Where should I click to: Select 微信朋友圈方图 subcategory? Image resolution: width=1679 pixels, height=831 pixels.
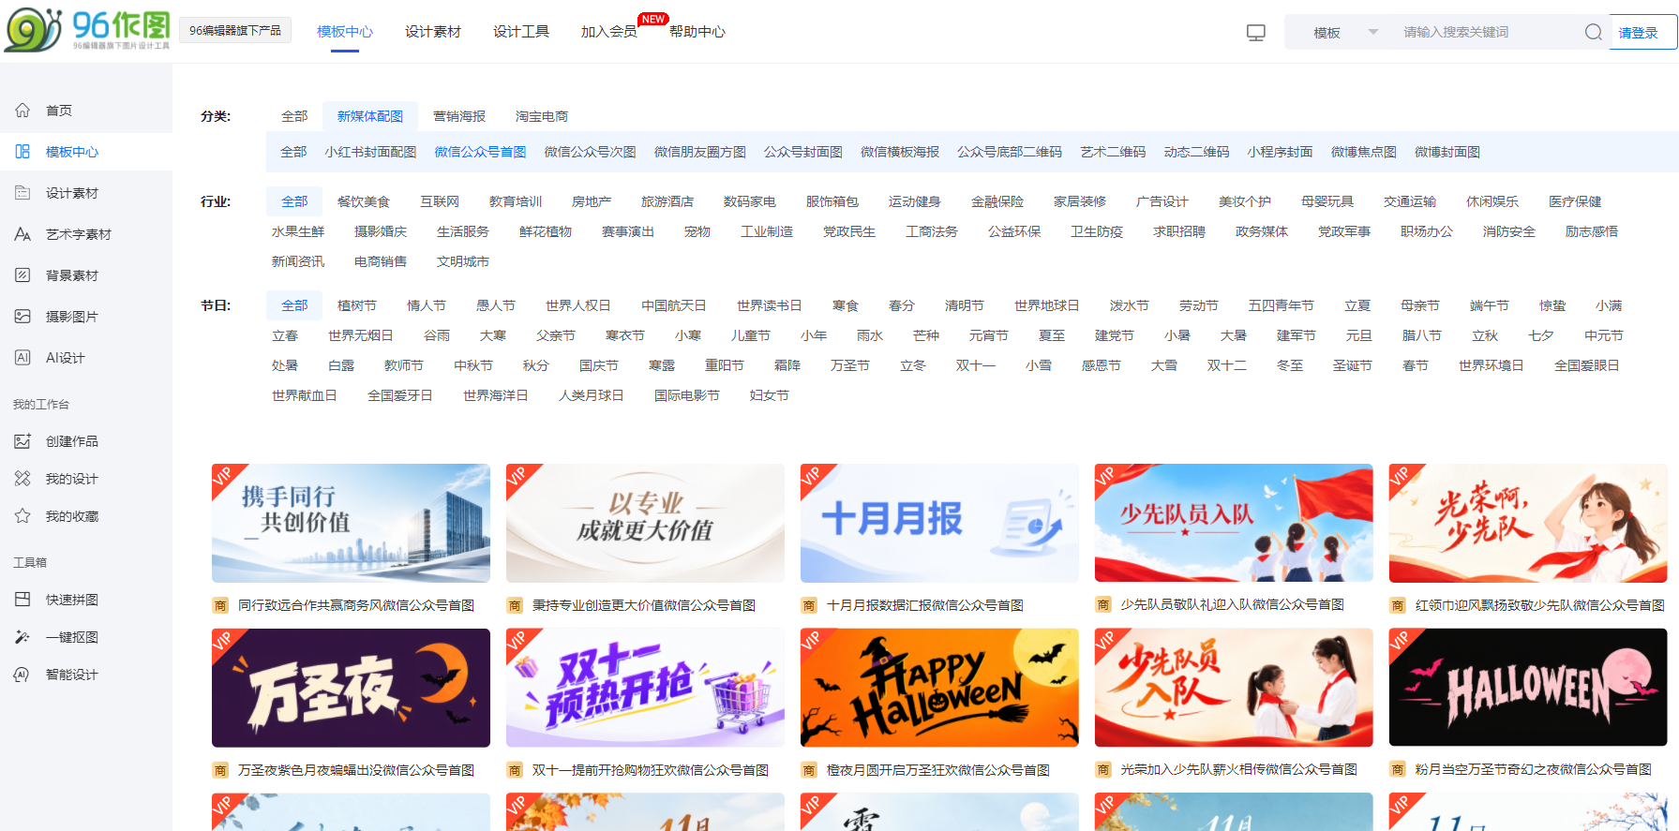(x=700, y=152)
